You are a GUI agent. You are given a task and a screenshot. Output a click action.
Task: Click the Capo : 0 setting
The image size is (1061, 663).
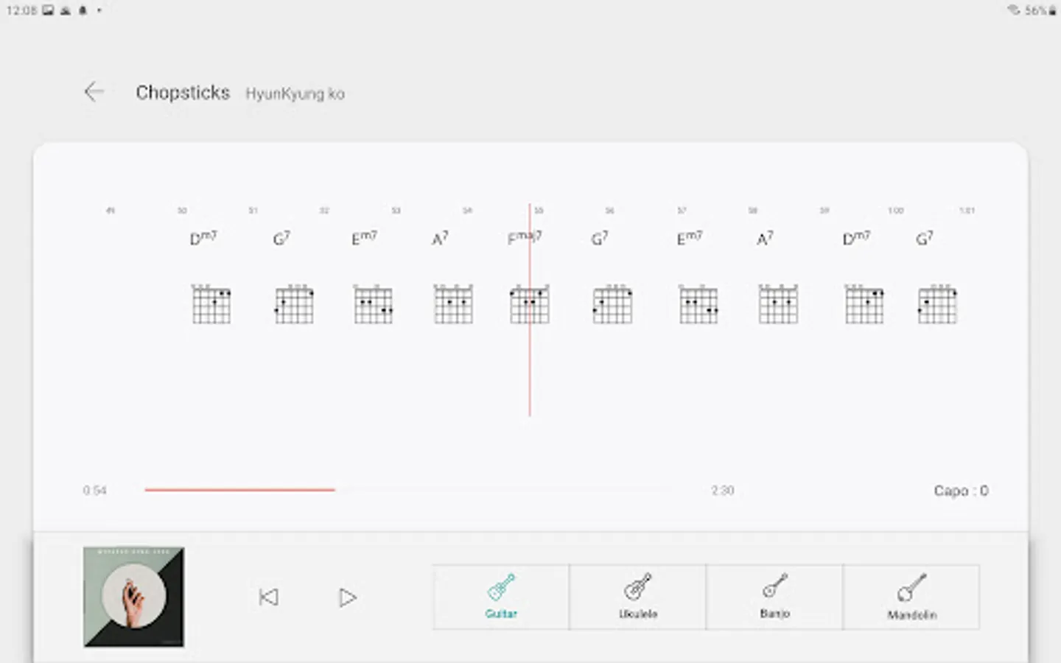[960, 491]
